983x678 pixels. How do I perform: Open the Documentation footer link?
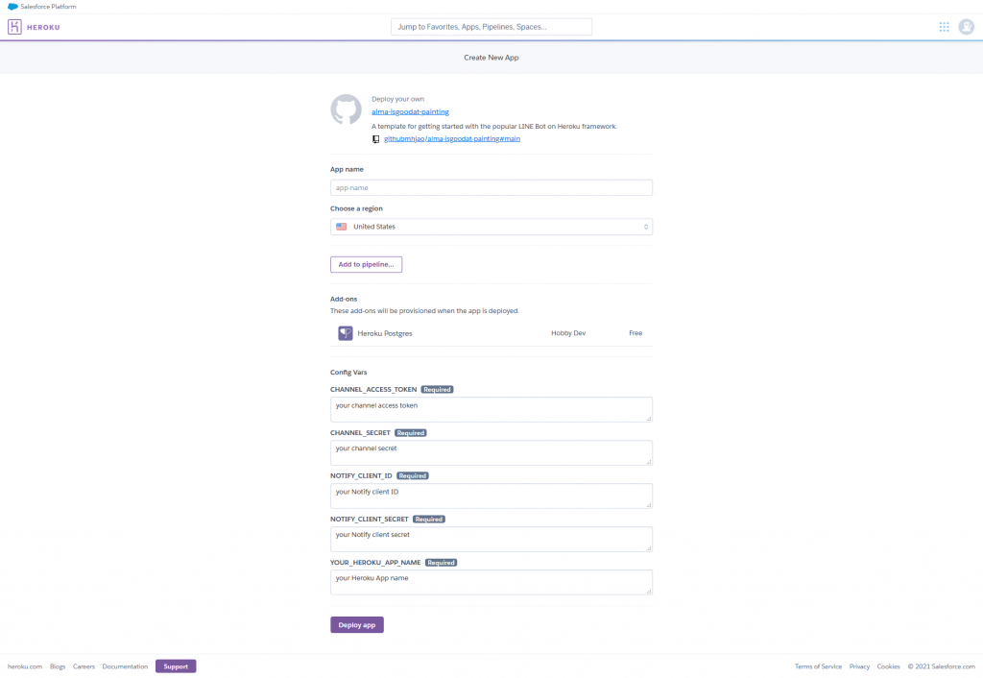pyautogui.click(x=125, y=666)
